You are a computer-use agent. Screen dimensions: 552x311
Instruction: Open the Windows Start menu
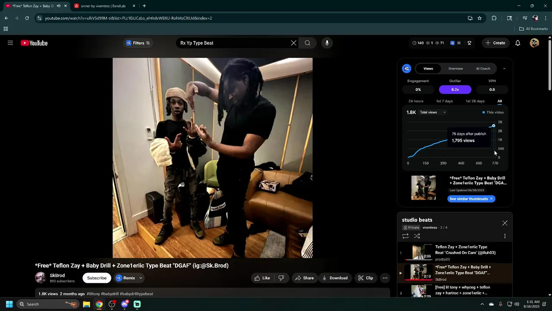pyautogui.click(x=9, y=304)
